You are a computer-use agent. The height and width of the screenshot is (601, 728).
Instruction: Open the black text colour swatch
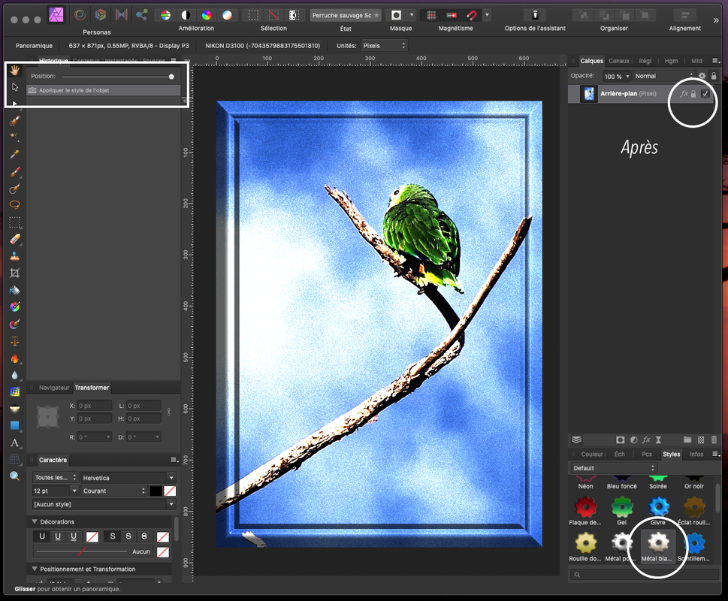pos(156,491)
